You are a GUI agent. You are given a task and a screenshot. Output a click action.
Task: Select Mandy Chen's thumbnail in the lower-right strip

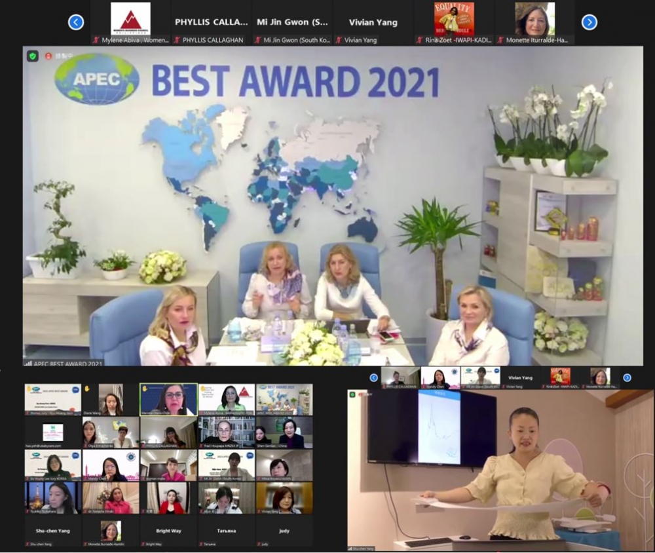tap(440, 378)
